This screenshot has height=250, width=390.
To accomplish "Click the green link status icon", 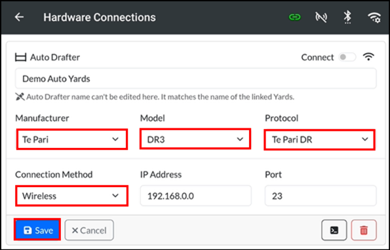I will coord(295,17).
